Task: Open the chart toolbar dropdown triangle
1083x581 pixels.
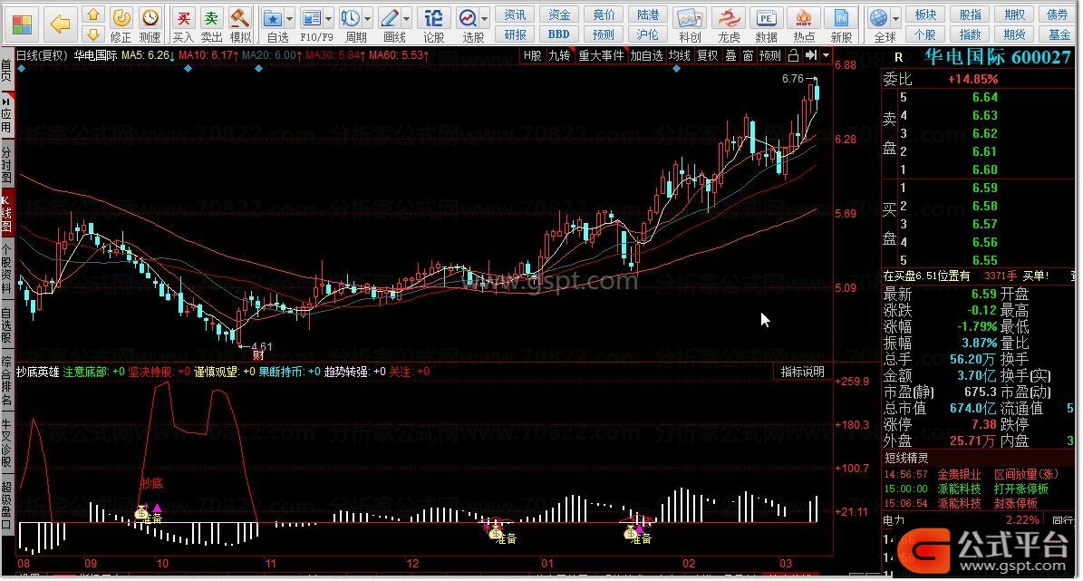Action: pos(826,55)
